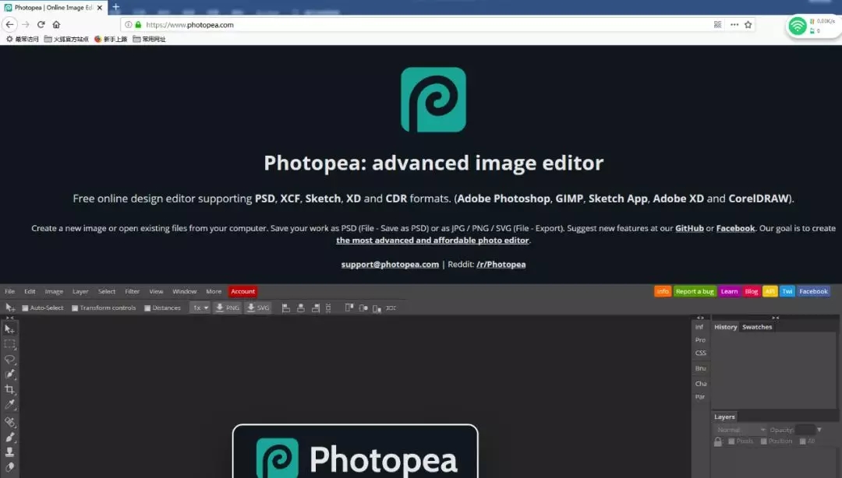
Task: Select the Spot Healing tool
Action: 9,422
